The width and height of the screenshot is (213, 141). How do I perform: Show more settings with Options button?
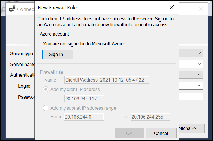coord(191,128)
